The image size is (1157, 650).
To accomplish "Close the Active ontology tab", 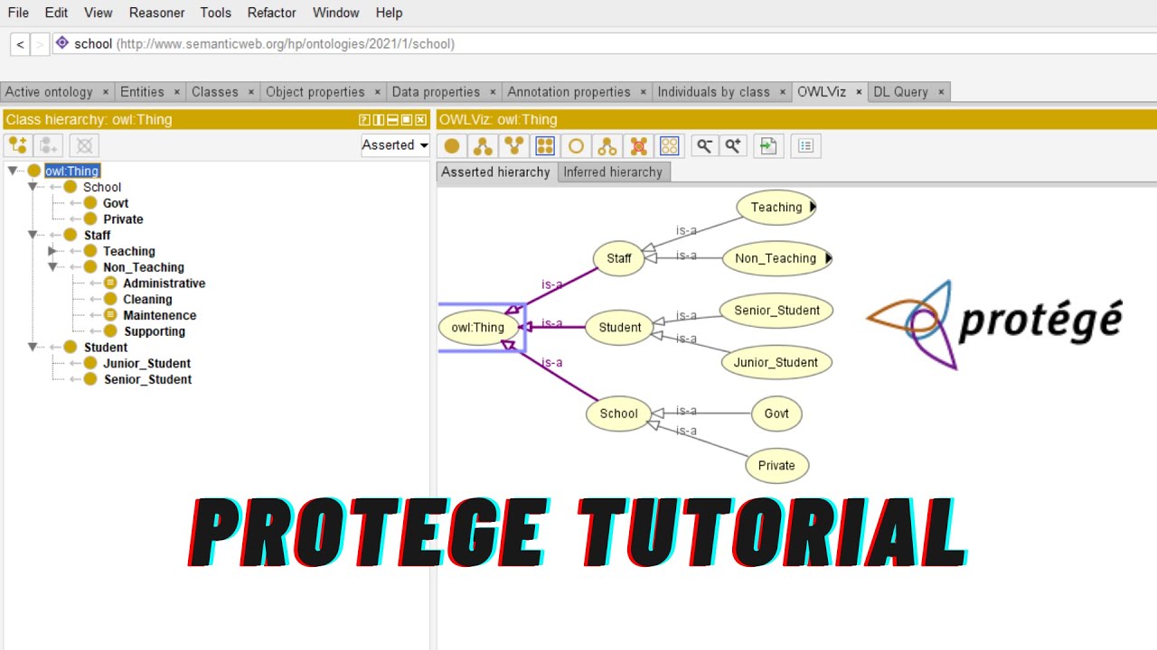I will coord(106,92).
